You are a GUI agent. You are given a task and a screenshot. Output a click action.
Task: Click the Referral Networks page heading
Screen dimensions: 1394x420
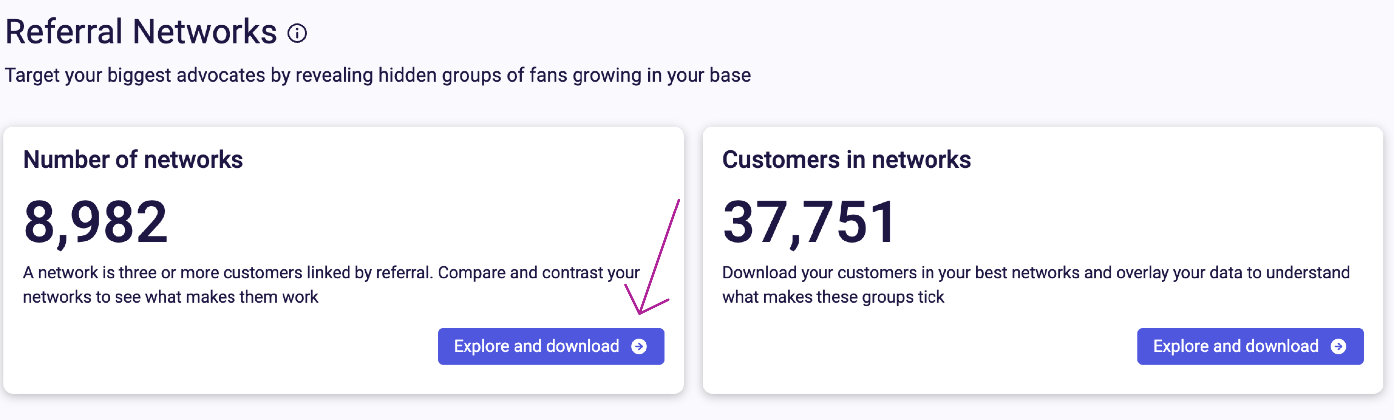(x=141, y=32)
